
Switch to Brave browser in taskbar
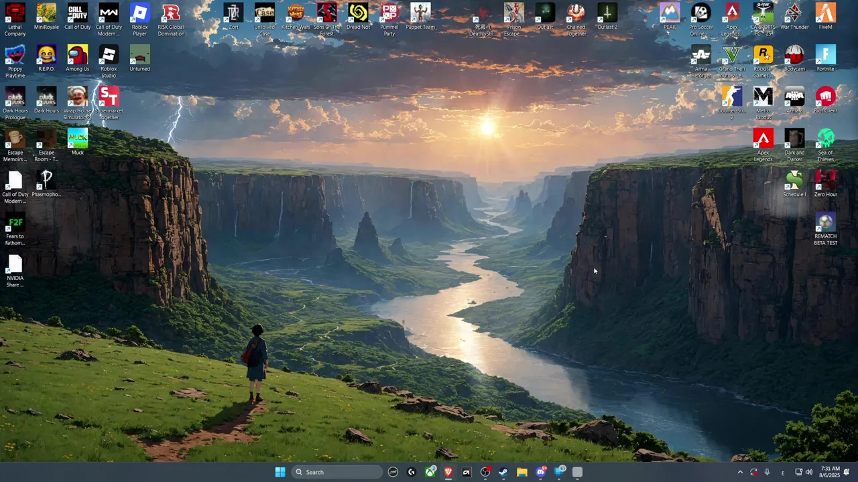pos(448,472)
